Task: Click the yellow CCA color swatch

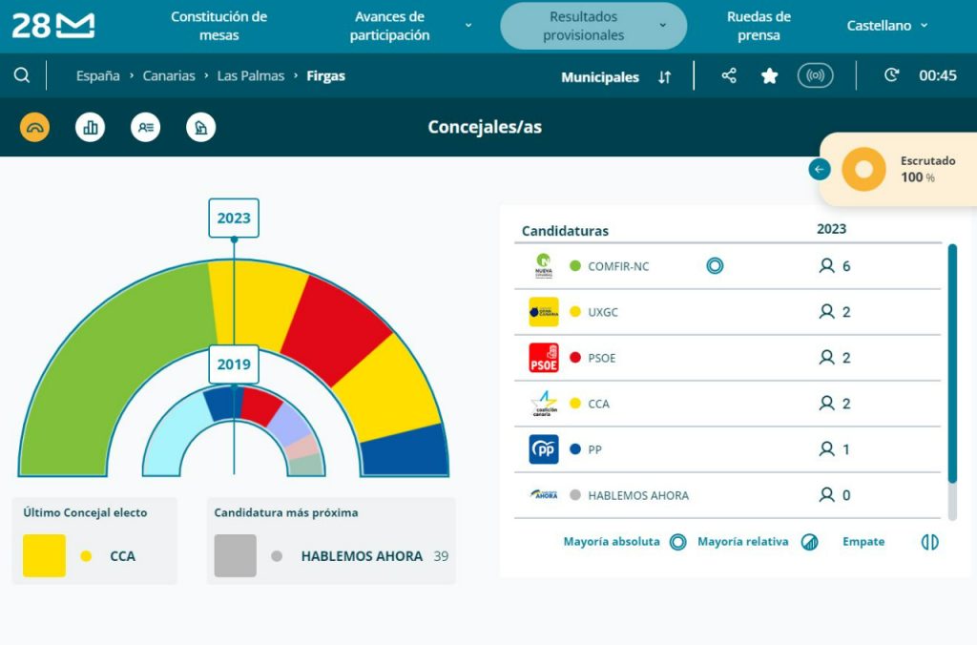Action: pyautogui.click(x=44, y=555)
